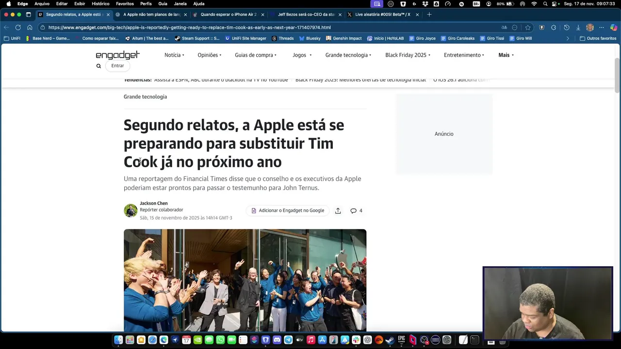Click Jackson Chen's author avatar
Viewport: 621px width, 349px height.
131,210
